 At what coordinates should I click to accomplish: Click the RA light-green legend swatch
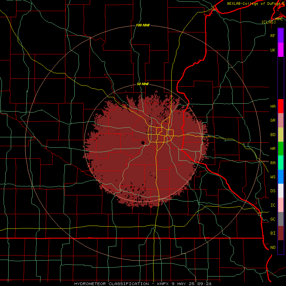[x=281, y=163]
